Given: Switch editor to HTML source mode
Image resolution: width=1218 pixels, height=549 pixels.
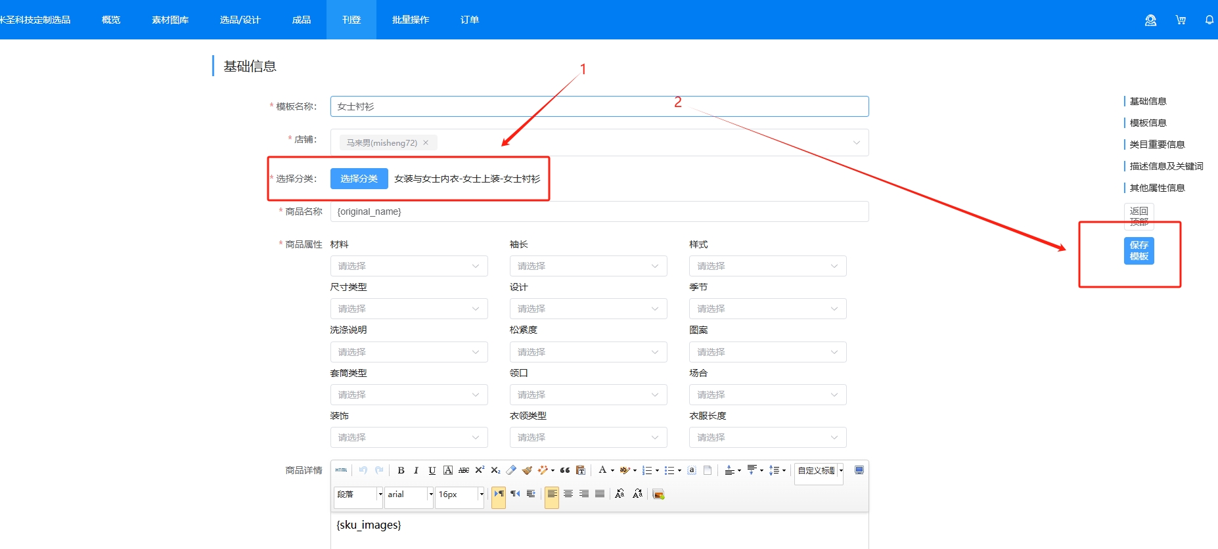Looking at the screenshot, I should coord(341,470).
